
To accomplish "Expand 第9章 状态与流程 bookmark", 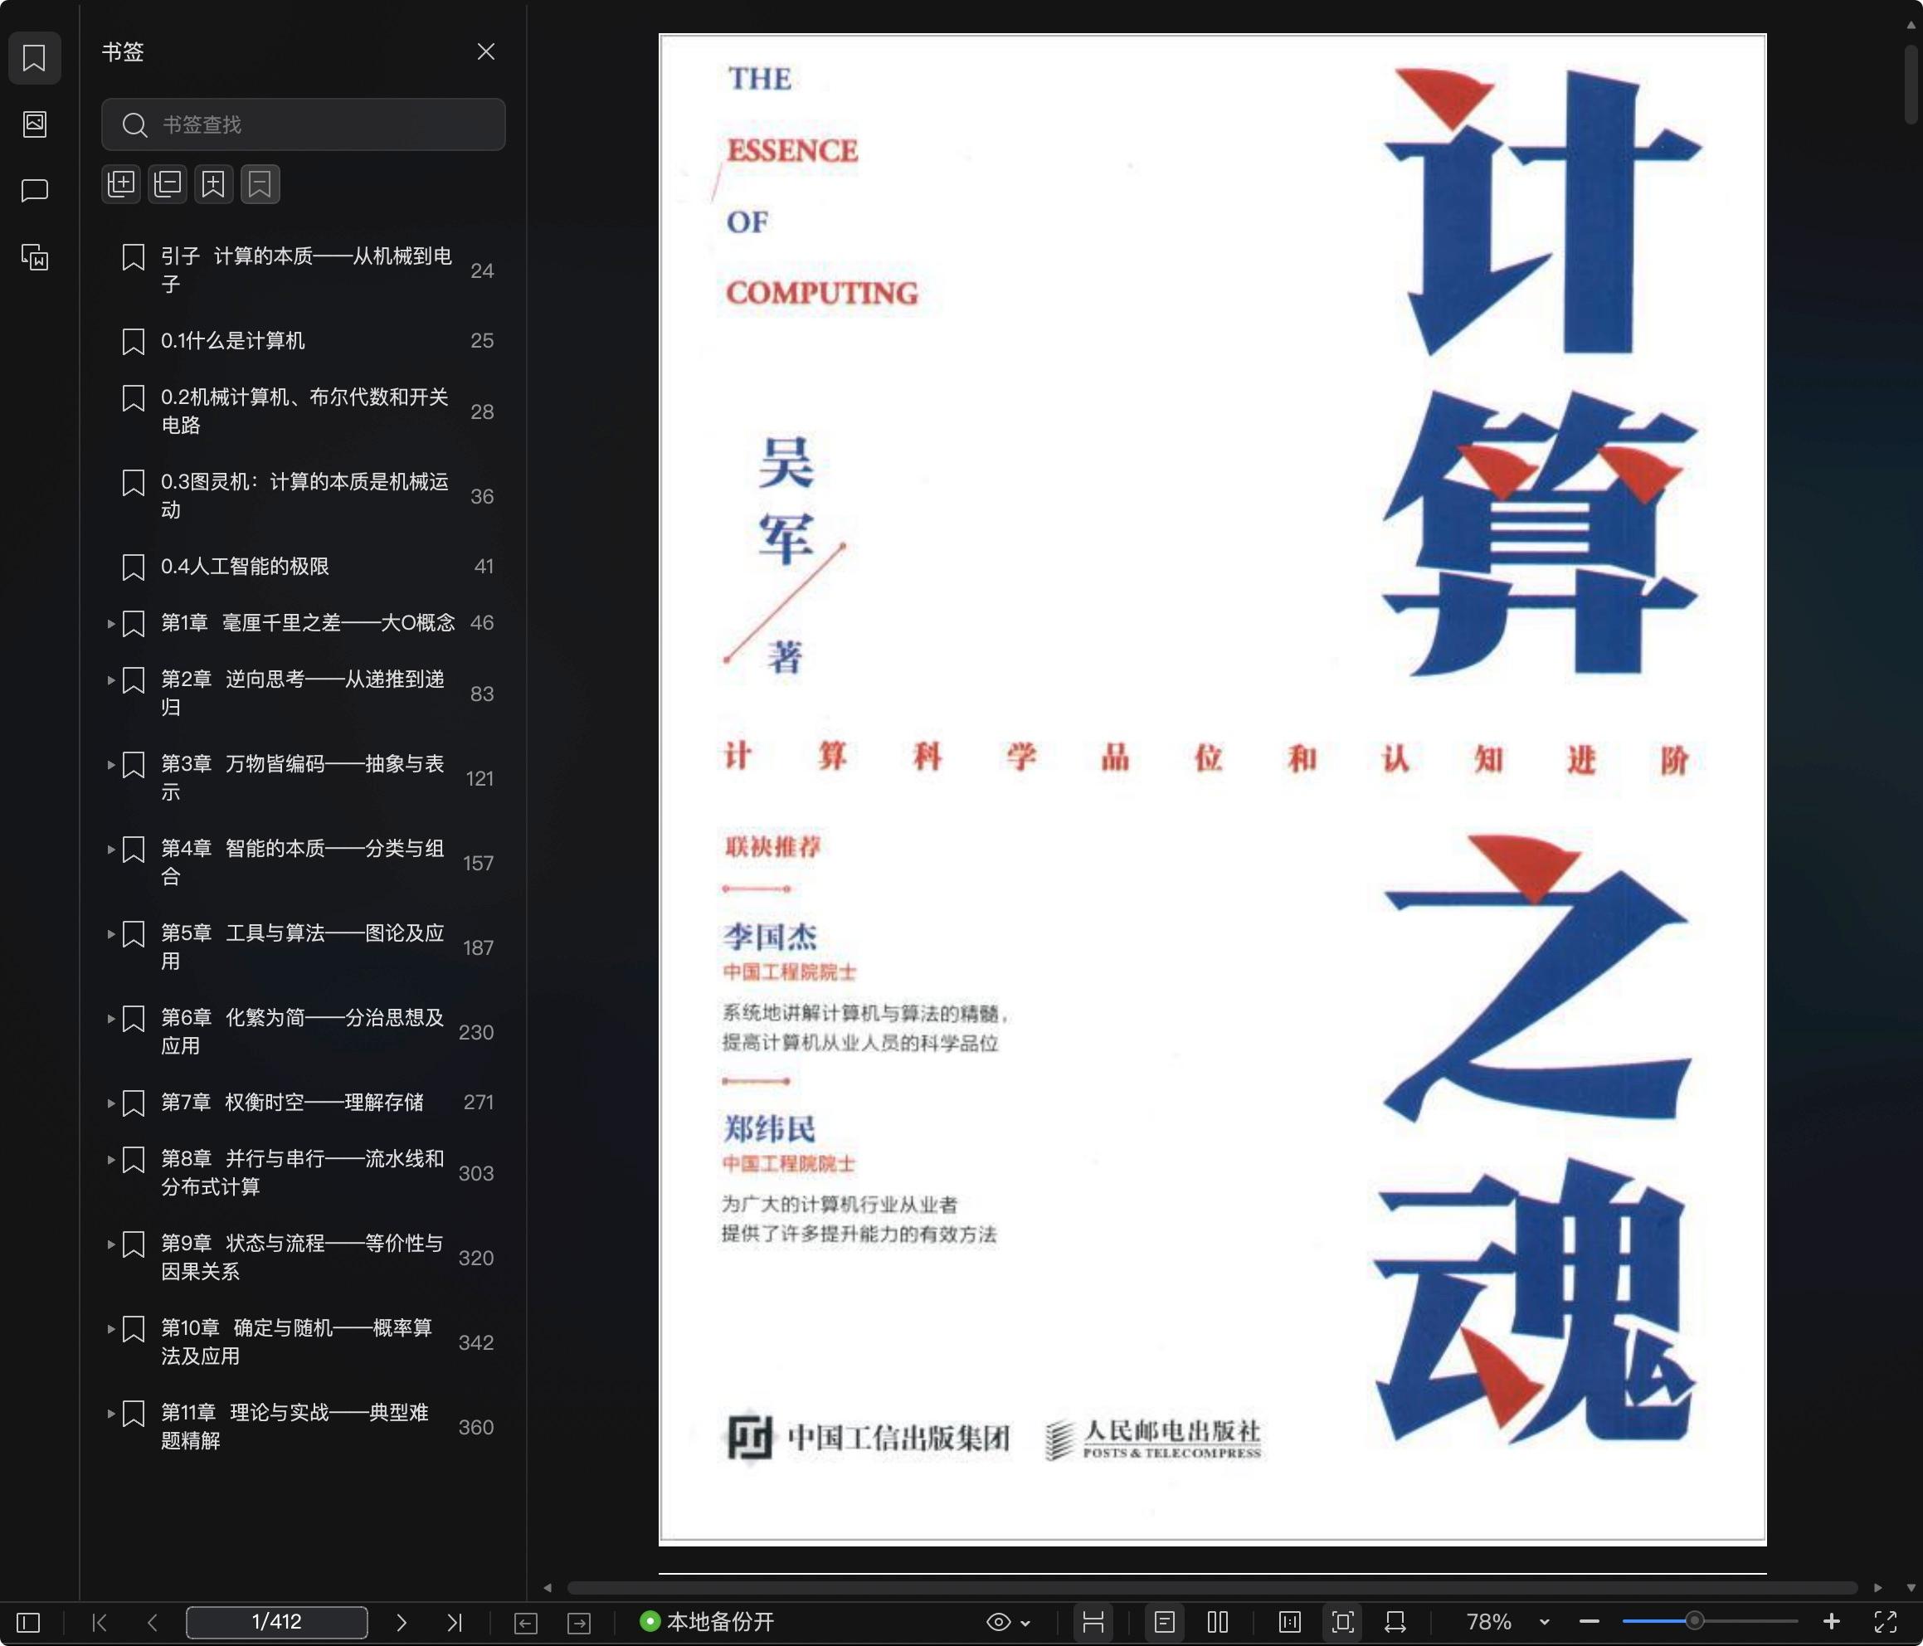I will [x=110, y=1244].
